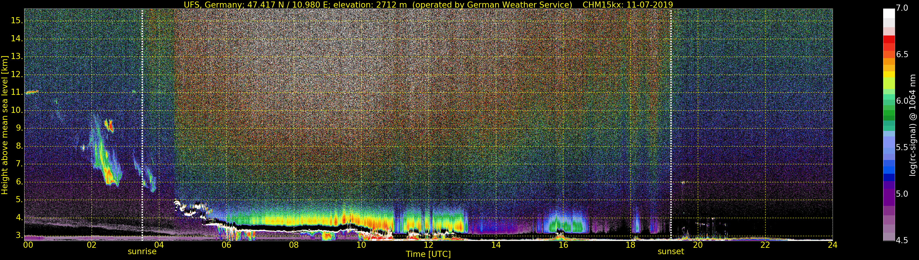The width and height of the screenshot is (919, 260).
Task: Click the 'sunrise' label below the time axis
Action: pyautogui.click(x=142, y=251)
